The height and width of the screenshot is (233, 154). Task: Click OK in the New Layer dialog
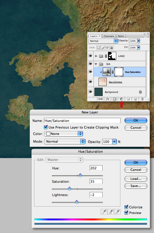136,121
